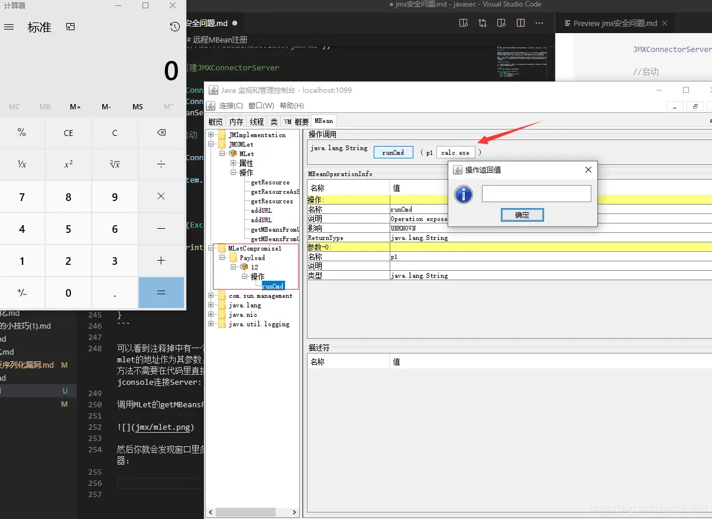Click the 确定 button in dialog

click(x=522, y=215)
